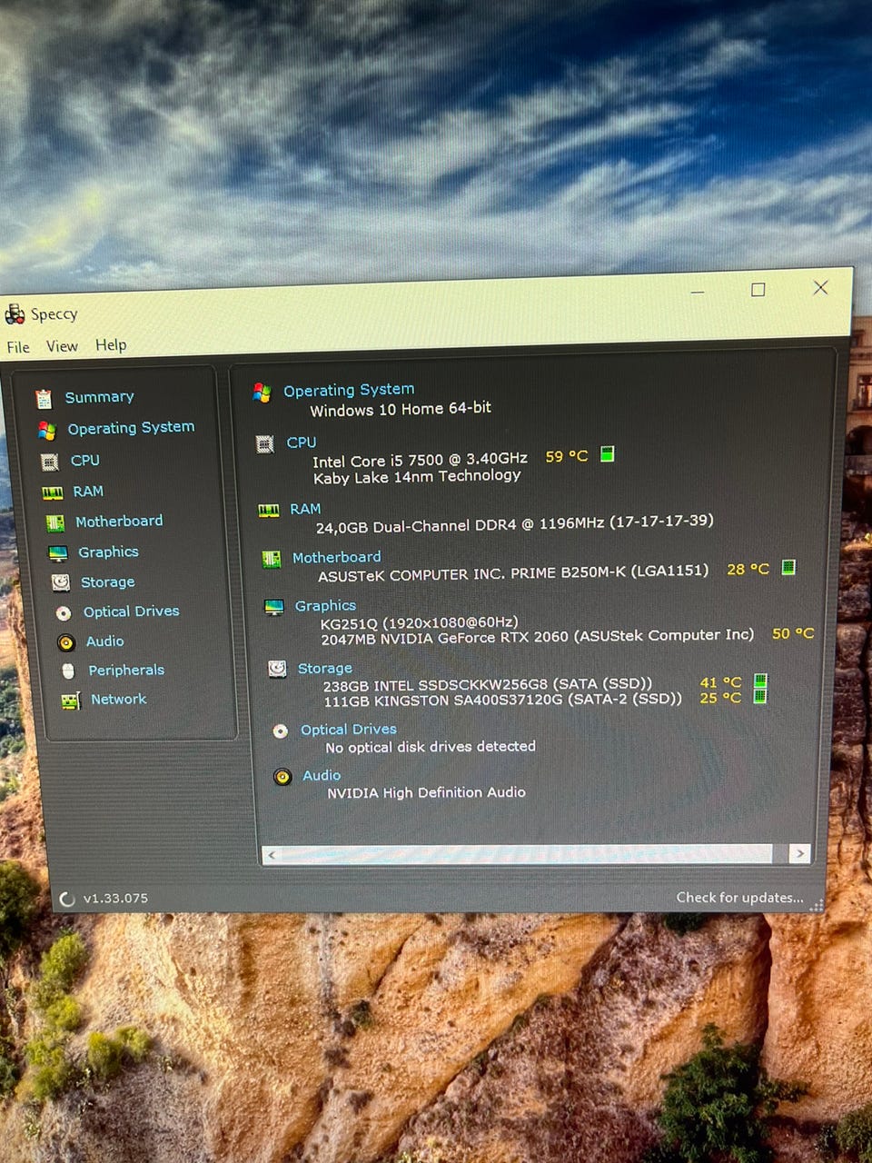Image resolution: width=872 pixels, height=1163 pixels.
Task: Select Summary in the sidebar
Action: (x=99, y=397)
